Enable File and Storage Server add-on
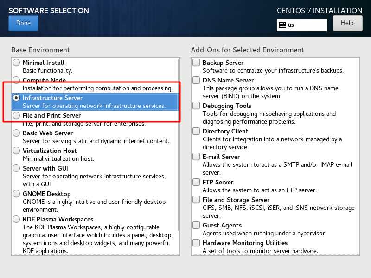Screen dimensions: 371x278 click(197, 200)
